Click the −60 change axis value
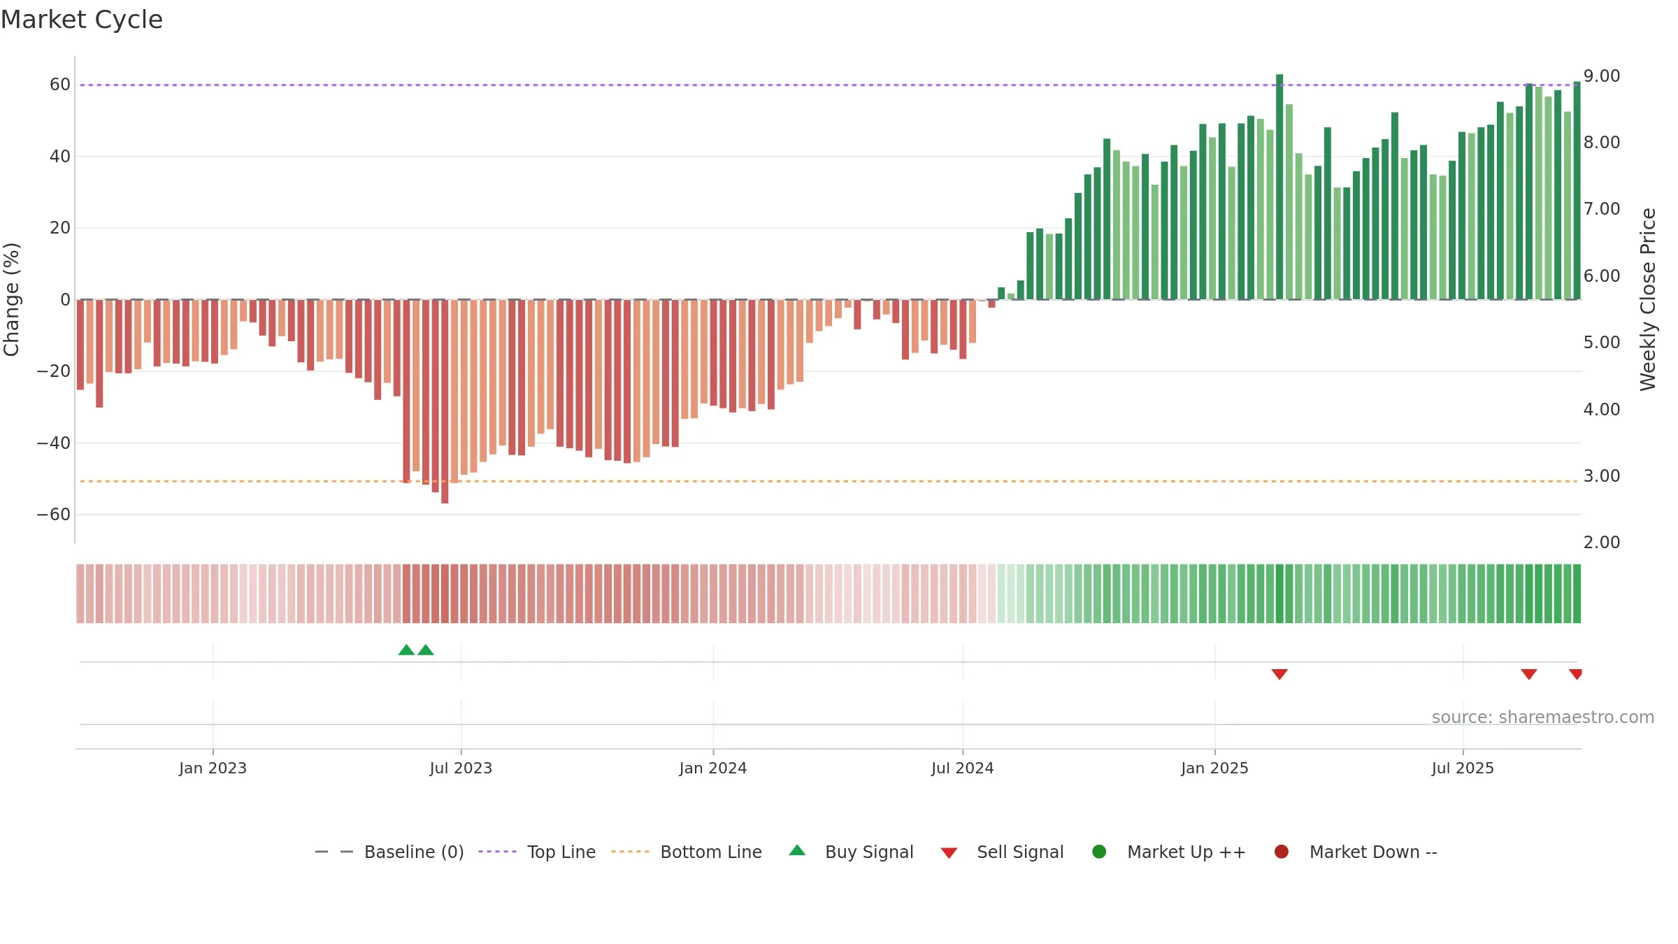Image resolution: width=1678 pixels, height=944 pixels. click(54, 514)
